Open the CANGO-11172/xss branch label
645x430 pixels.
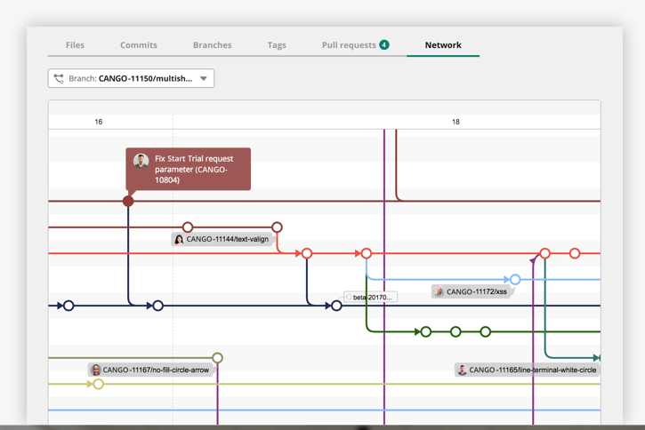[x=476, y=291]
